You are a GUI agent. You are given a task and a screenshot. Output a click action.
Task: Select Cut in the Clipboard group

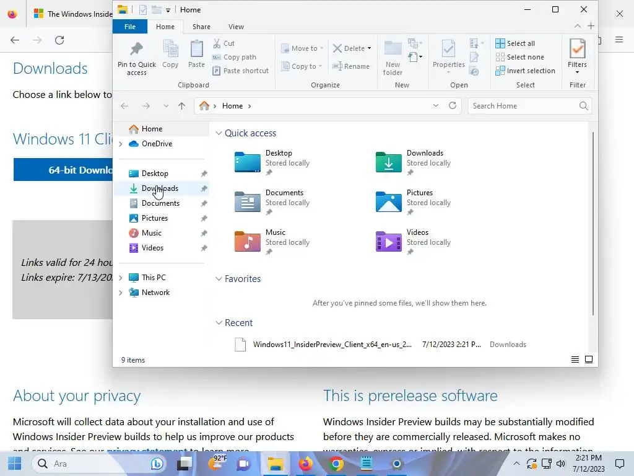[x=224, y=43]
